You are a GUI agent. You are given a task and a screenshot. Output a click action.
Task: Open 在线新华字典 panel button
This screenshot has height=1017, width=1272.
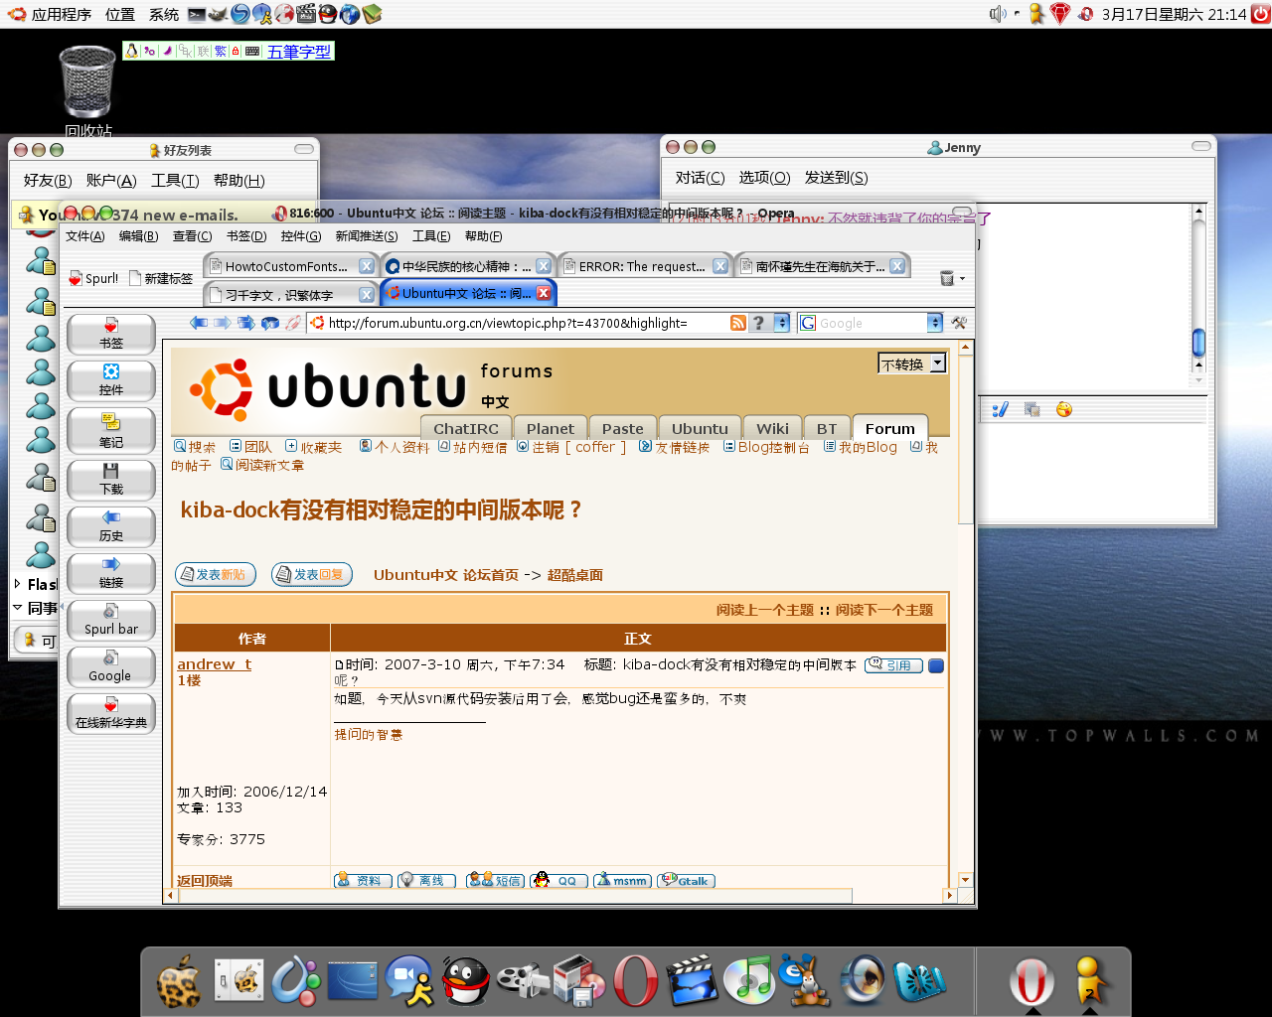click(111, 713)
